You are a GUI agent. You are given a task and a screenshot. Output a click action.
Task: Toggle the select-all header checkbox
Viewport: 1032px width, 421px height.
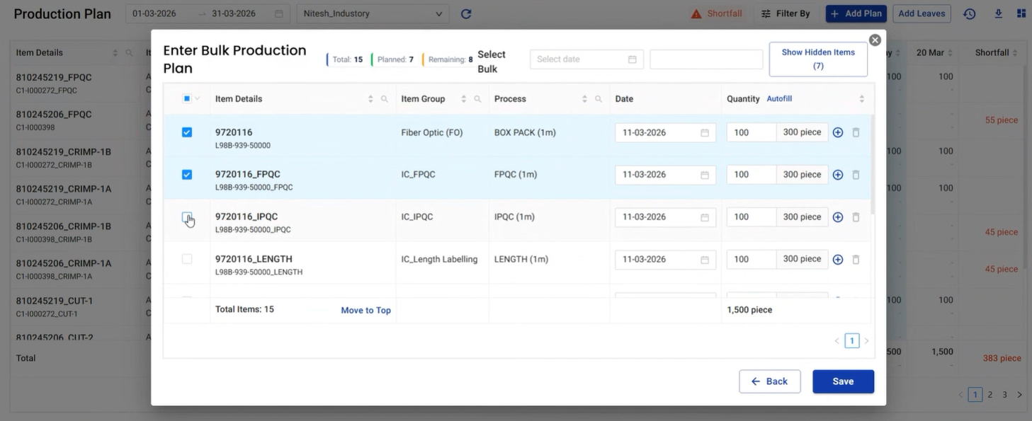[187, 99]
